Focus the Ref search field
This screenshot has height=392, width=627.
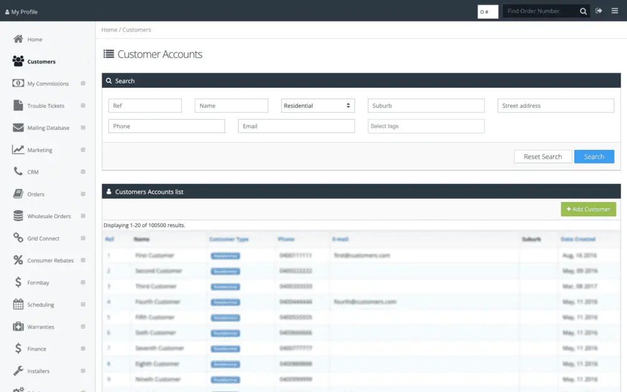[x=145, y=105]
